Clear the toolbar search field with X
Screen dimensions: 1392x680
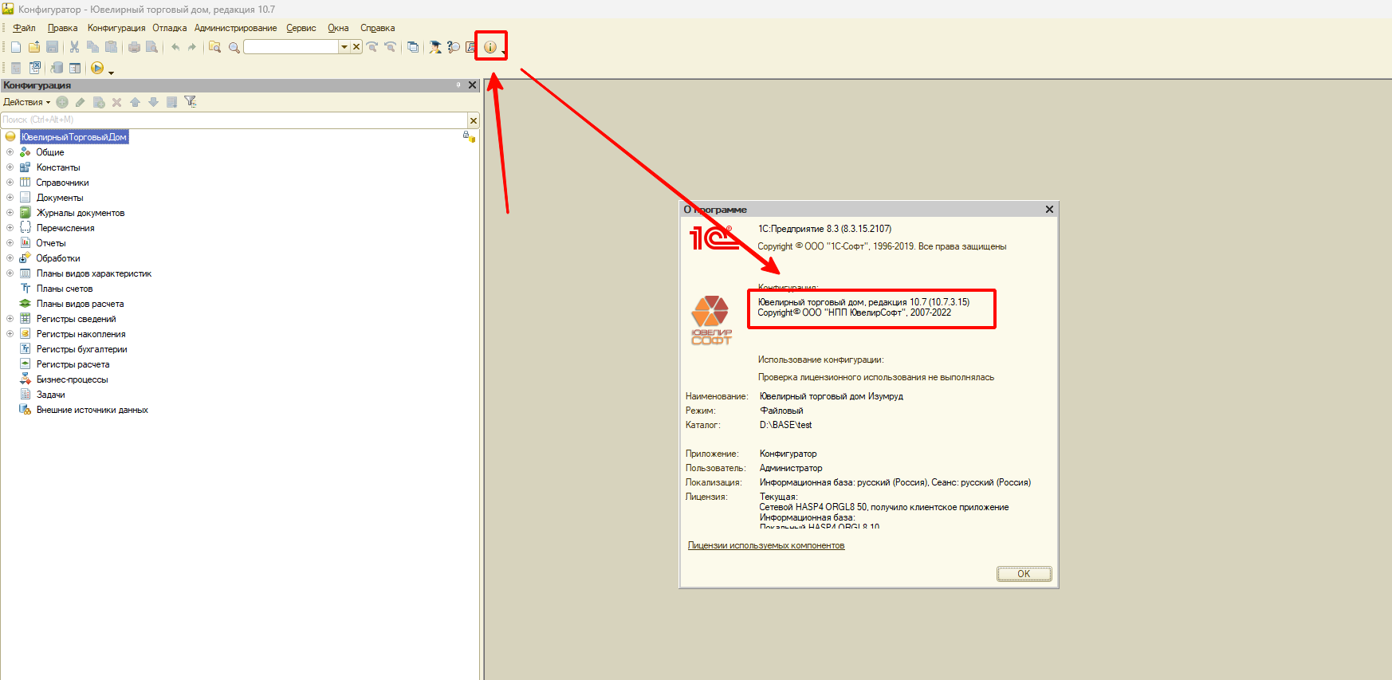pos(356,47)
